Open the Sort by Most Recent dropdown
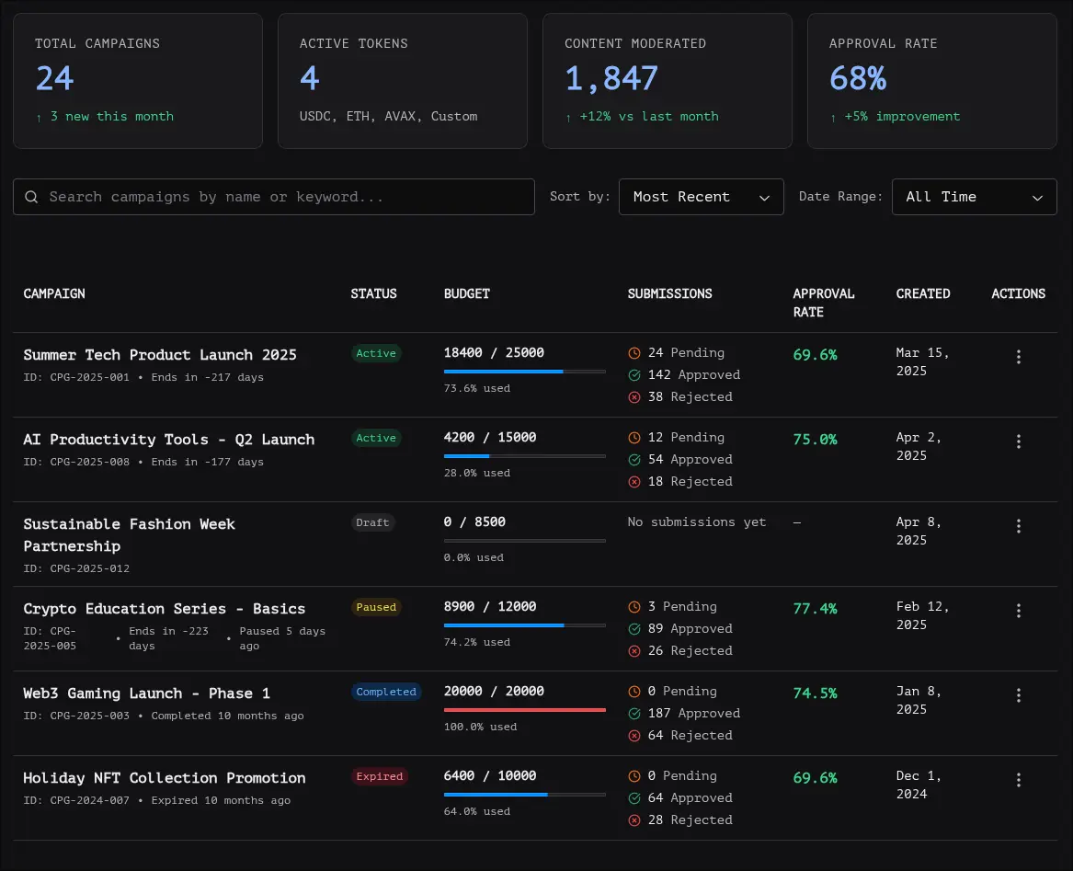The image size is (1073, 871). (x=701, y=197)
